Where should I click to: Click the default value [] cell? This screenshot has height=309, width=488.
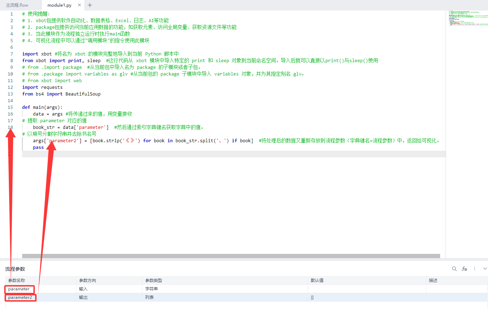(312, 297)
